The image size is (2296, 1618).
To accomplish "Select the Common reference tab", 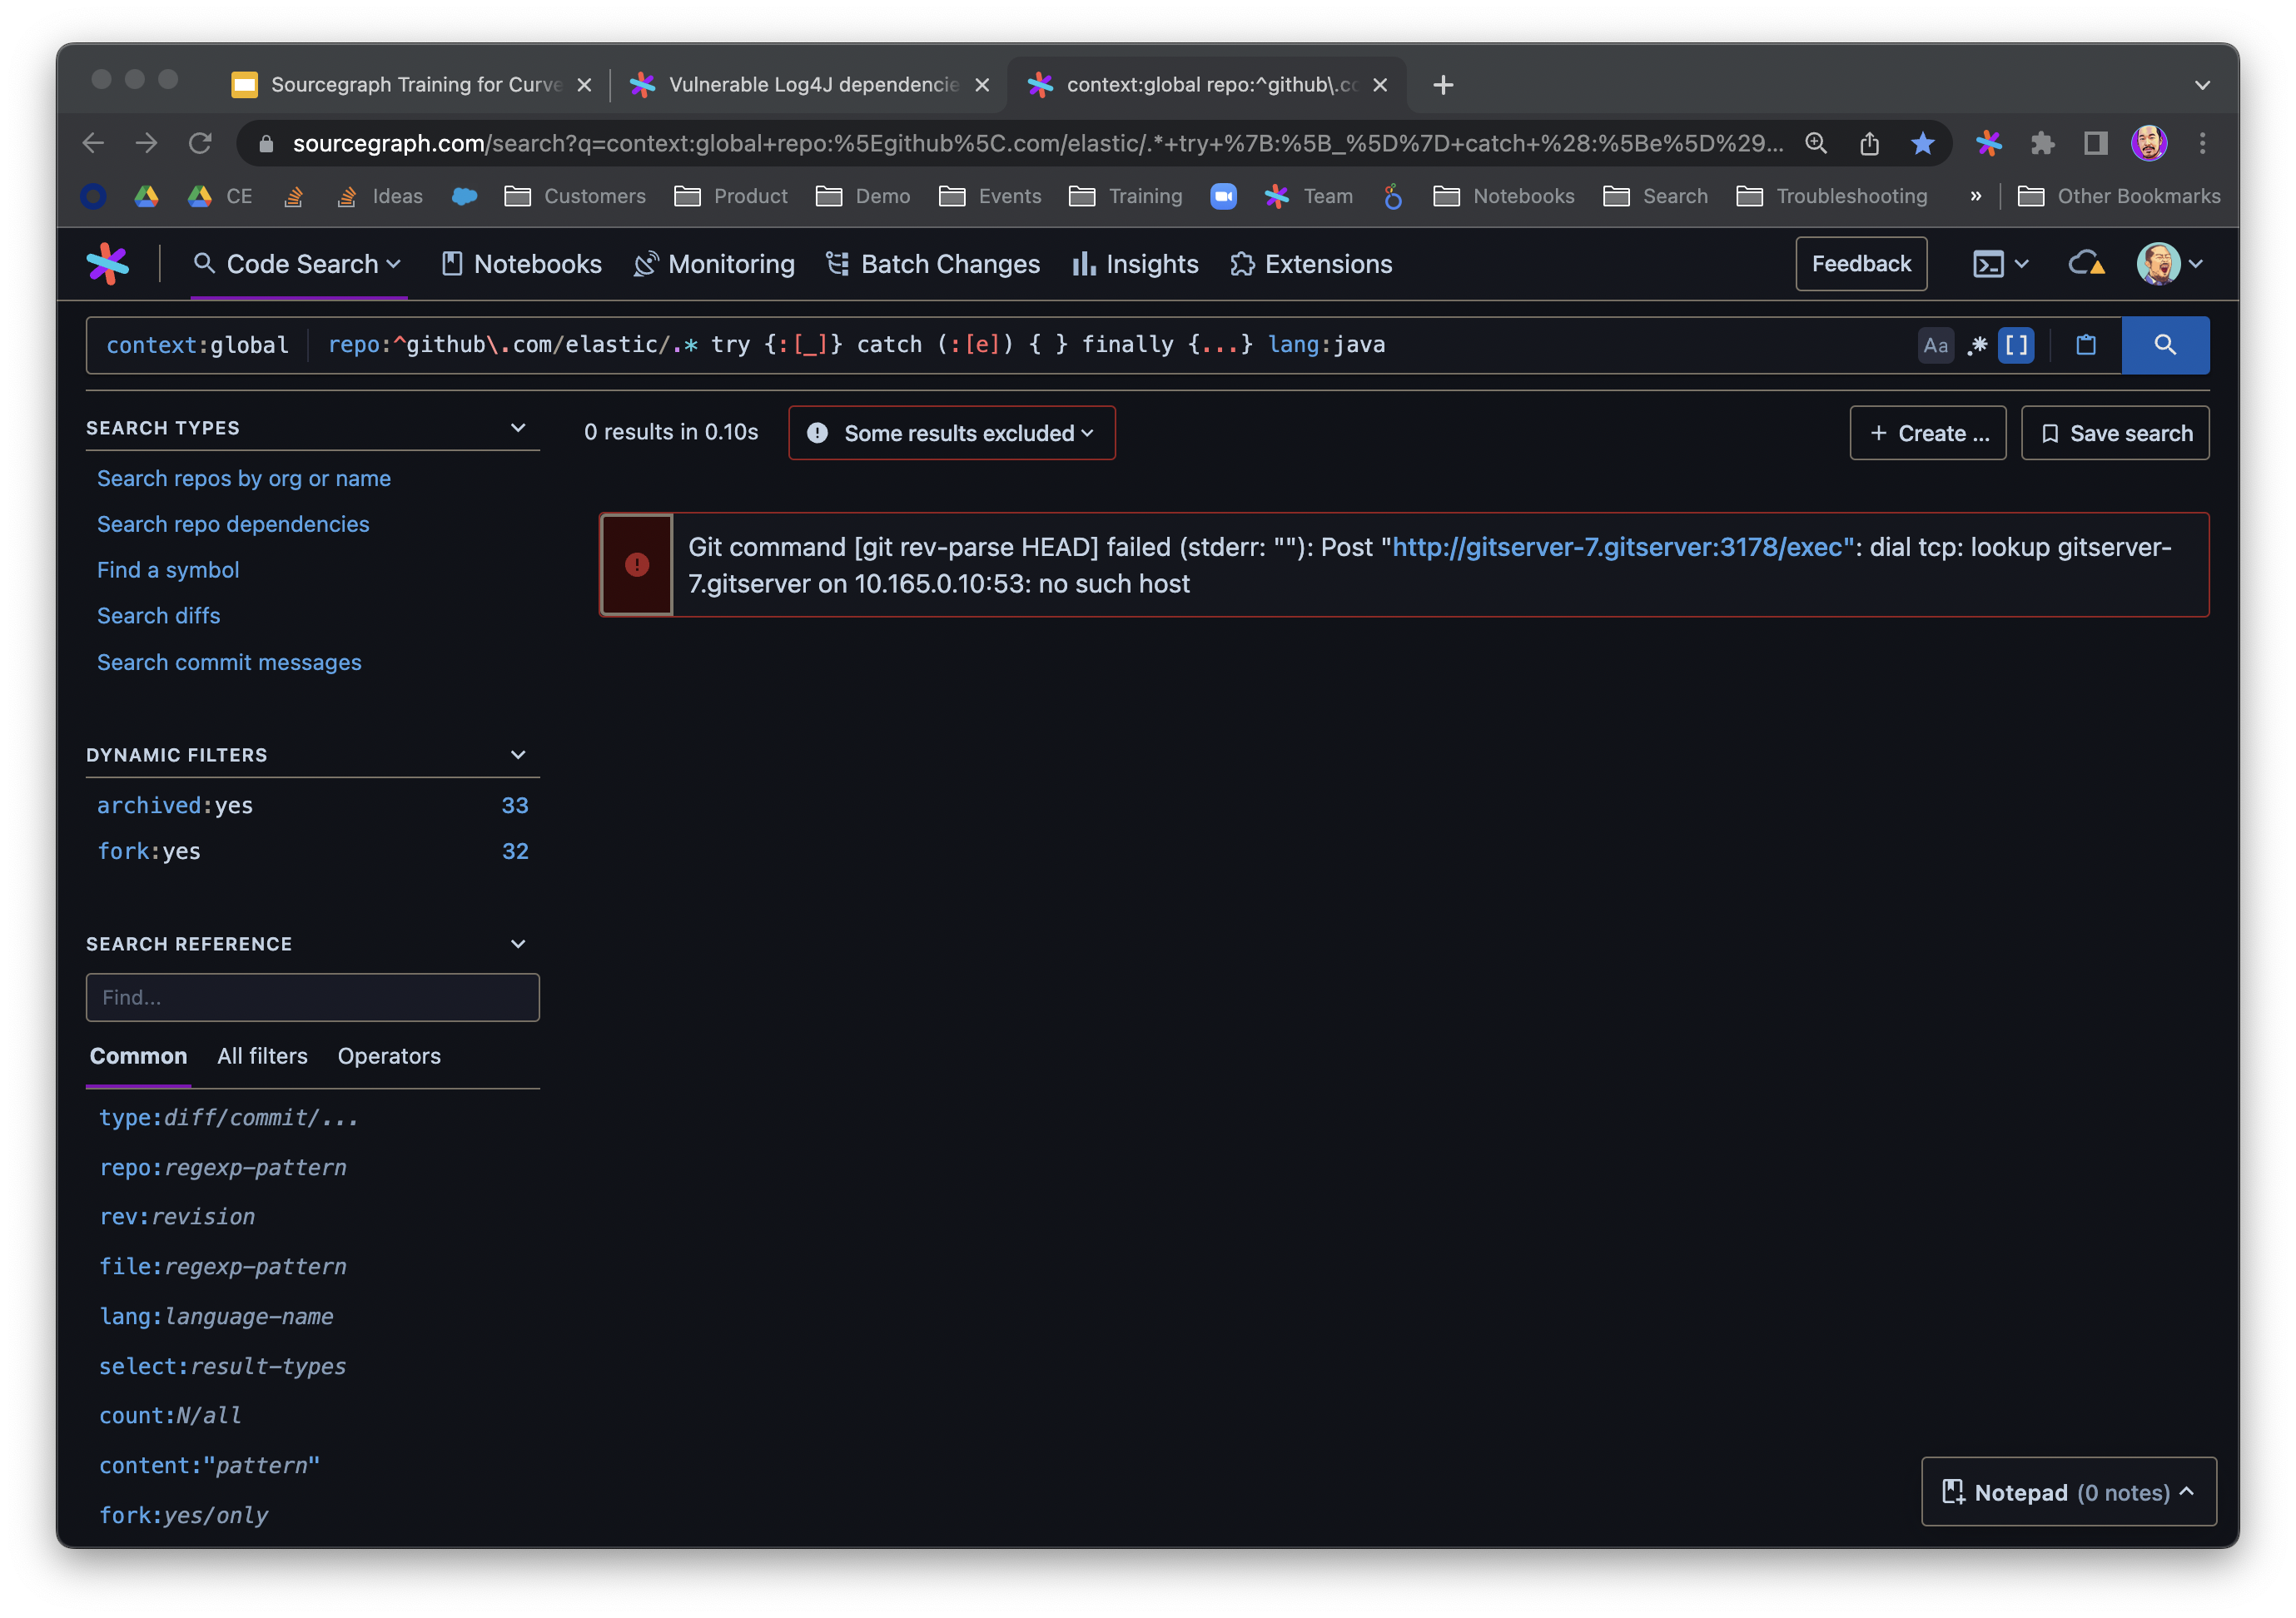I will click(138, 1056).
